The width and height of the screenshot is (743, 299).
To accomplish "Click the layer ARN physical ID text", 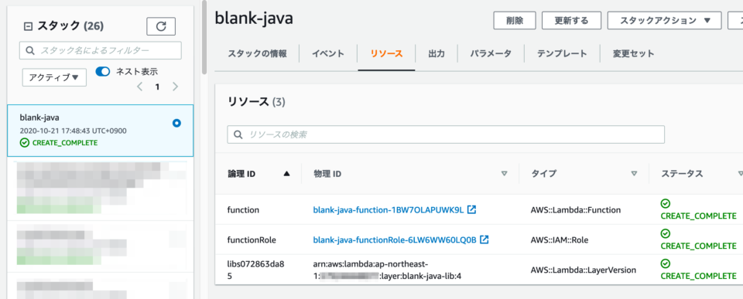I will (x=388, y=270).
